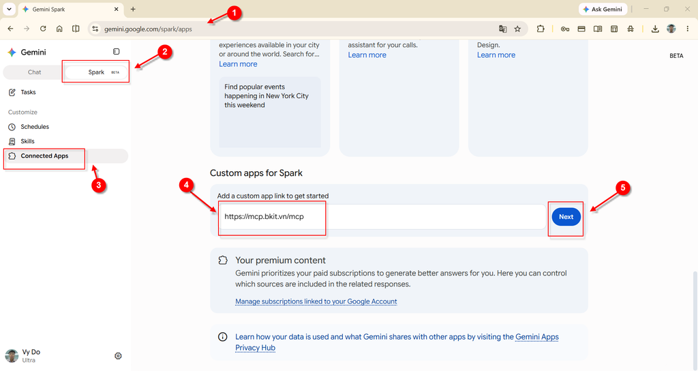Click the Customize section label

[22, 113]
